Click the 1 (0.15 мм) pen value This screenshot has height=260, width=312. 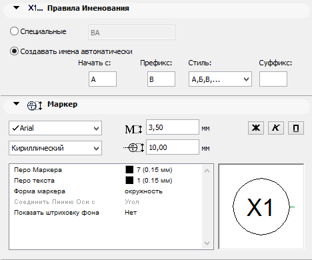[155, 181]
